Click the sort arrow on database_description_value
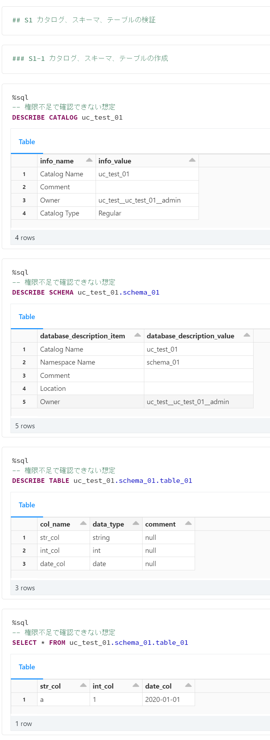 pyautogui.click(x=247, y=335)
